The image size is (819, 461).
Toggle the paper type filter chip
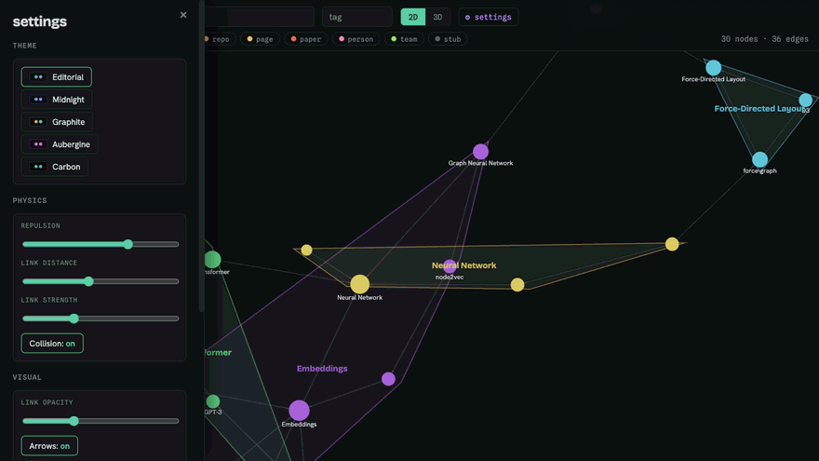306,39
